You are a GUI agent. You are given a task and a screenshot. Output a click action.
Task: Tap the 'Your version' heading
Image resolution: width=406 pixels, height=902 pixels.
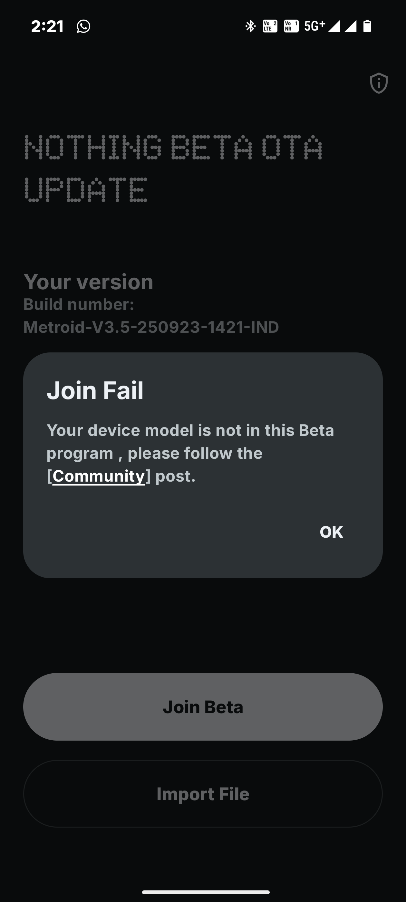tap(88, 282)
